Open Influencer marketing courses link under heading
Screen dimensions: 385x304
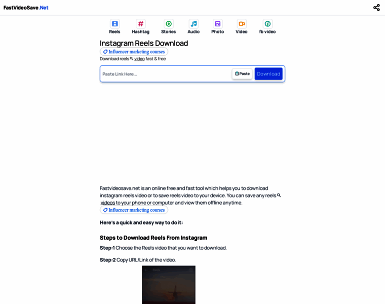coord(134,52)
